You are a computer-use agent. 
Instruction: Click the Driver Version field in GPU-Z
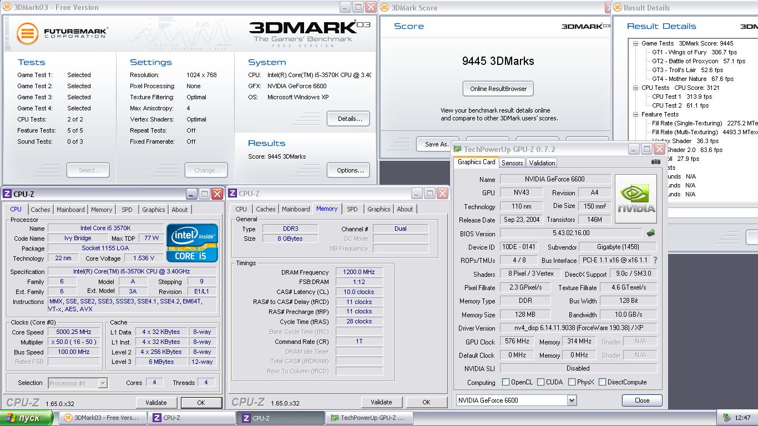[578, 328]
